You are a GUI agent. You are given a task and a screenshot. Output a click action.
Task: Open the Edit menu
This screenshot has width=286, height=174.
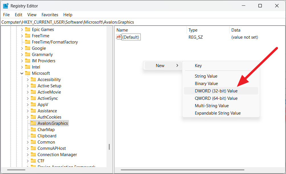(19, 15)
